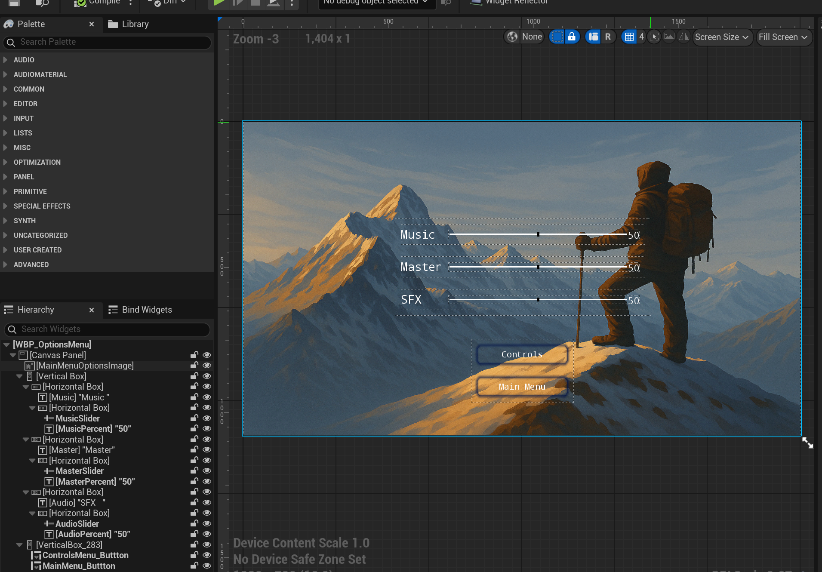Hide MainMenuOptionsImage using its eye icon
This screenshot has height=572, width=822.
tap(207, 366)
